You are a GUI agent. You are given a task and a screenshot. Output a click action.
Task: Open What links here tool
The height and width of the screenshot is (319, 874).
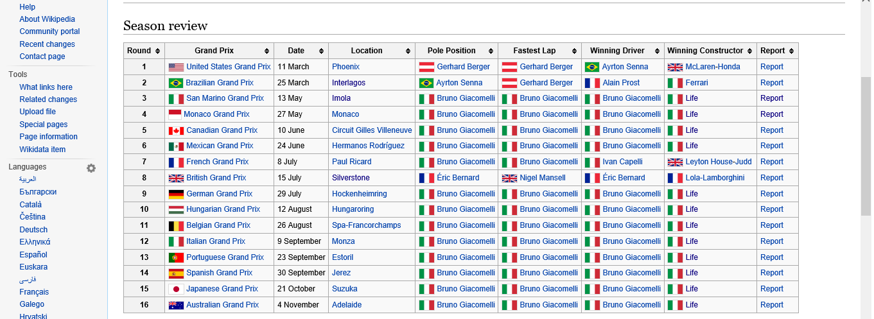click(46, 87)
